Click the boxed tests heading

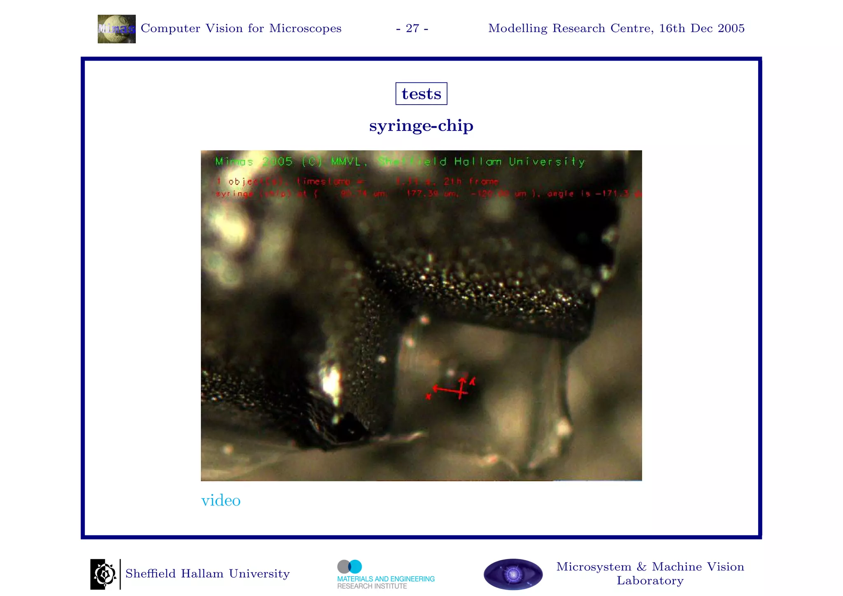[x=421, y=94]
